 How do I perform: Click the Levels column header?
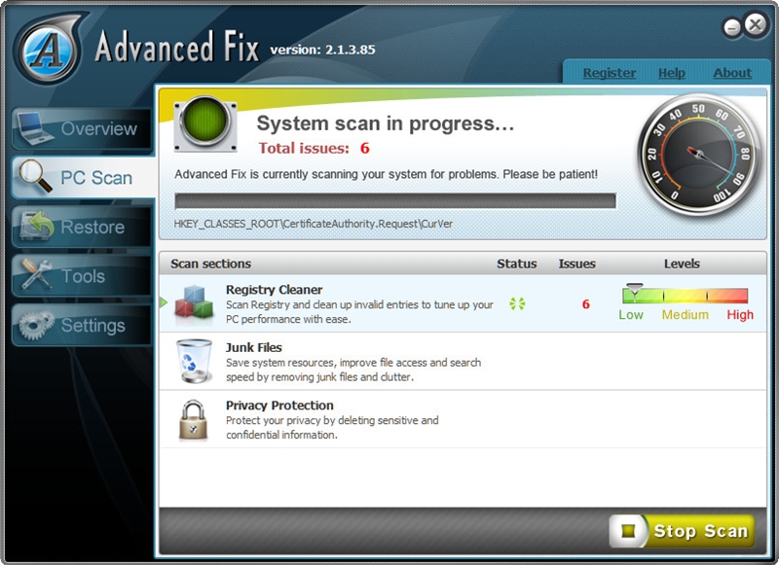coord(682,264)
